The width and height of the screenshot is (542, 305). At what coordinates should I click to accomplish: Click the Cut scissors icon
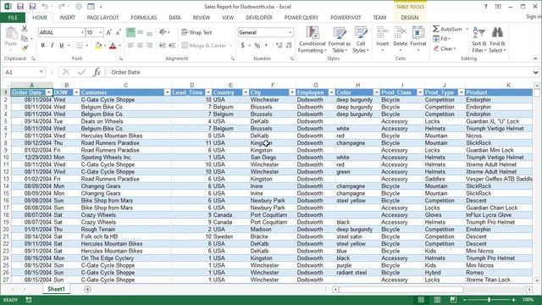[25, 29]
